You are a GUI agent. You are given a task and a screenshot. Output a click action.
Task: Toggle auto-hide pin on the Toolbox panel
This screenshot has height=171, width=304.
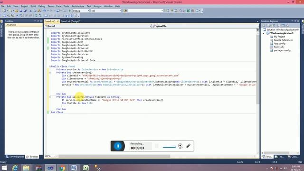pos(38,21)
